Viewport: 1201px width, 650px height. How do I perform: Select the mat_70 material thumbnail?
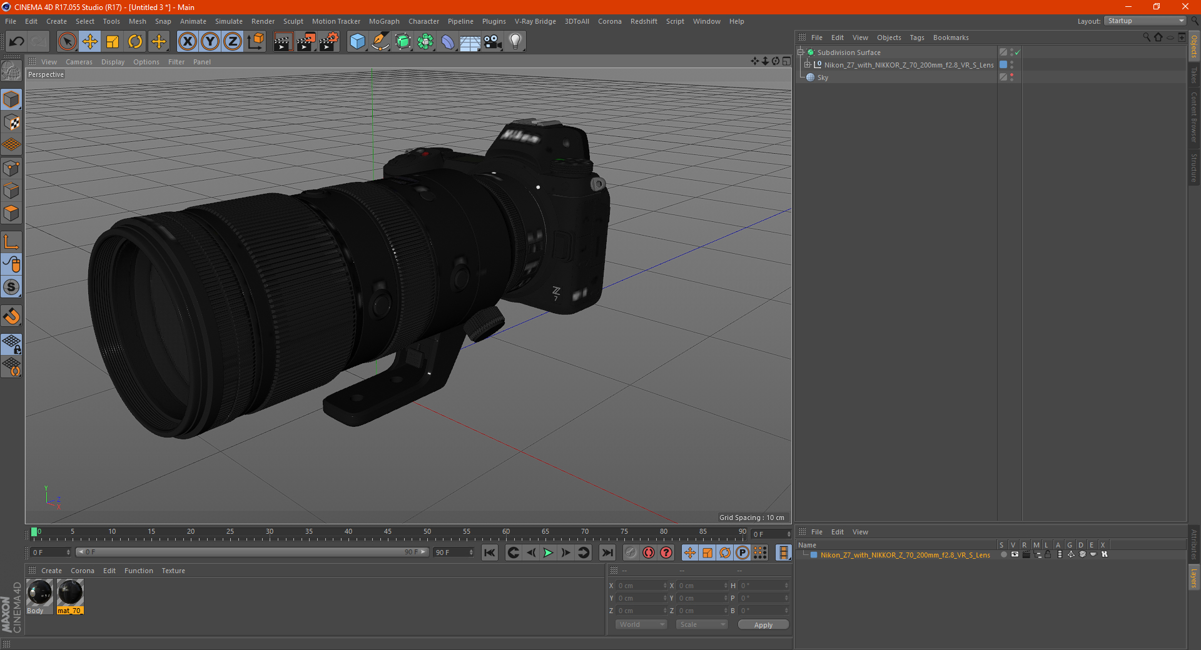(x=70, y=593)
